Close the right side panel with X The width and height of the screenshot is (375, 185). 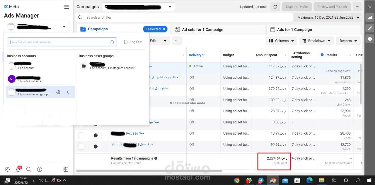point(370,6)
